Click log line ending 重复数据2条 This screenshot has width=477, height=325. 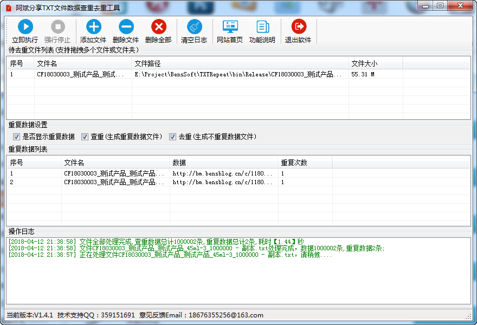[197, 248]
